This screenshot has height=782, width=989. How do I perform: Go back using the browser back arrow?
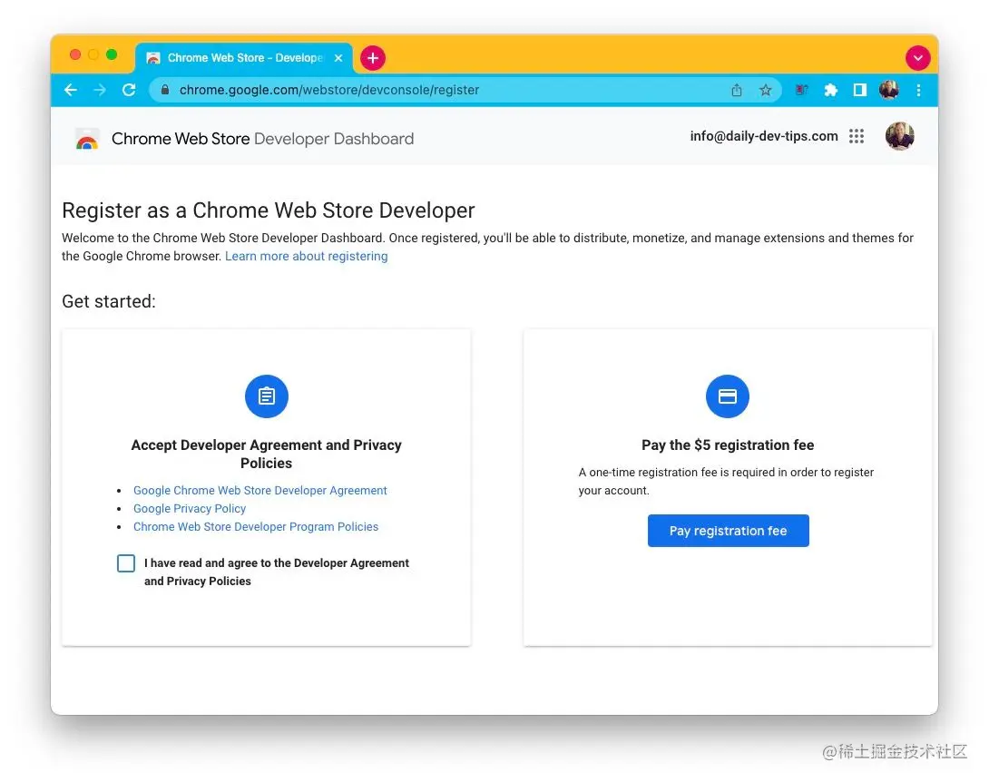pos(71,90)
